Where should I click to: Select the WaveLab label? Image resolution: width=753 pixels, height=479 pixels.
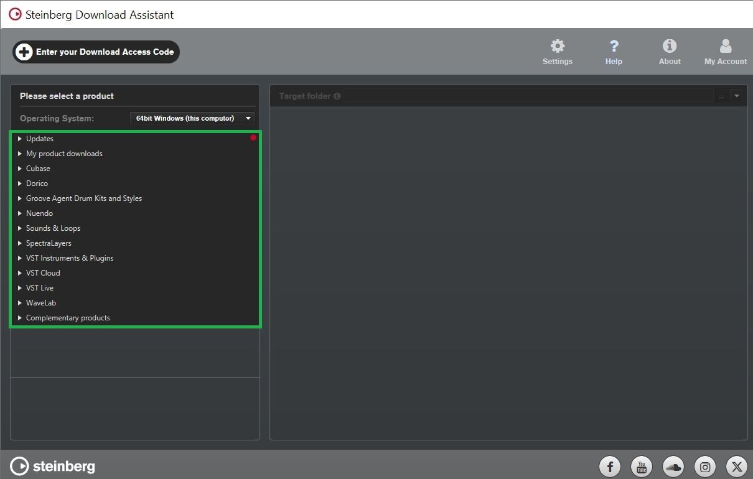41,303
